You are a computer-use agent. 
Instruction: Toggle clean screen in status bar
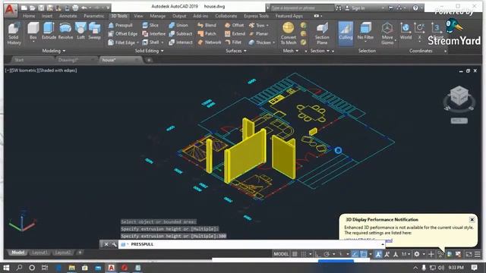click(x=469, y=254)
